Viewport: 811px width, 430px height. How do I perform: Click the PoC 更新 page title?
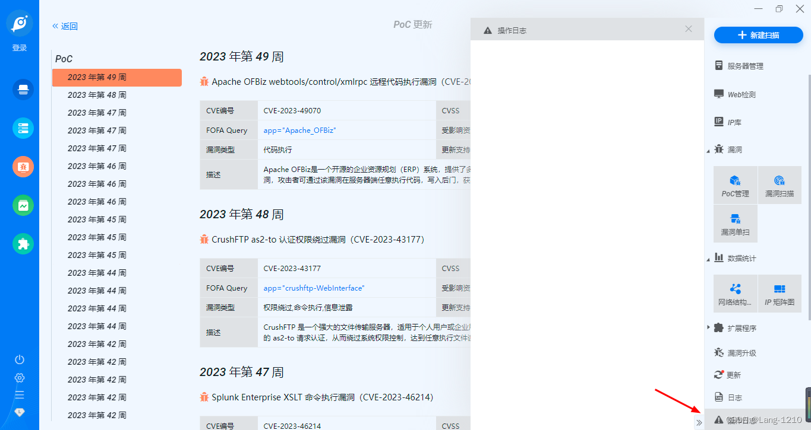(x=413, y=24)
